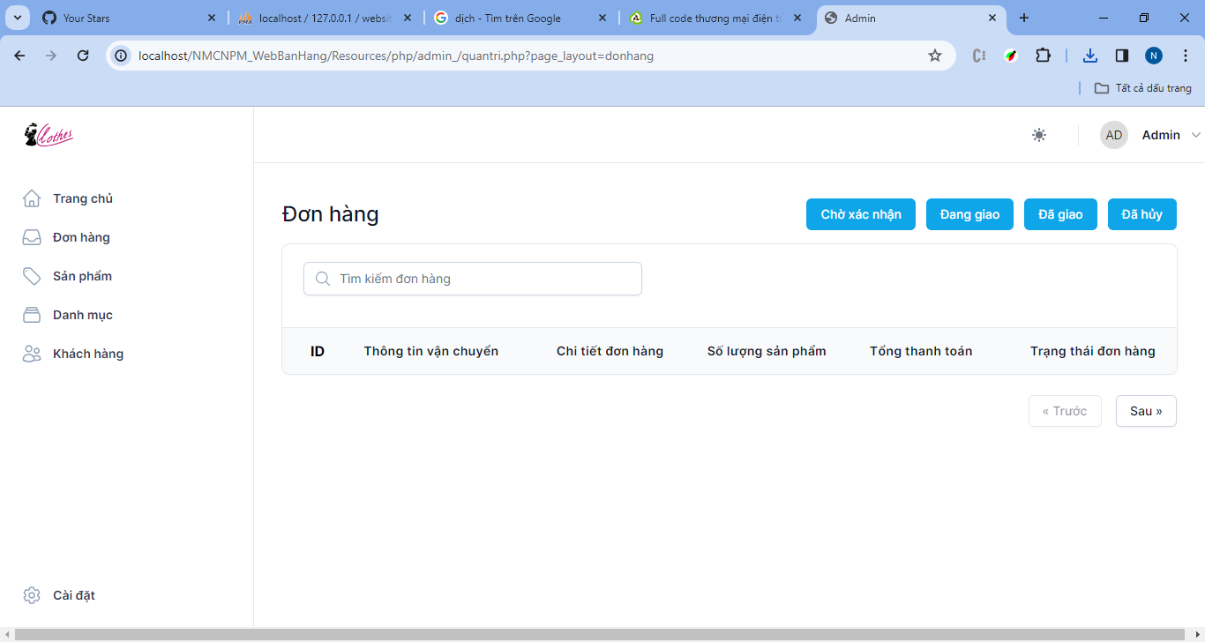Viewport: 1205px width, 642px height.
Task: Open Cài đặt settings in sidebar
Action: [x=74, y=595]
